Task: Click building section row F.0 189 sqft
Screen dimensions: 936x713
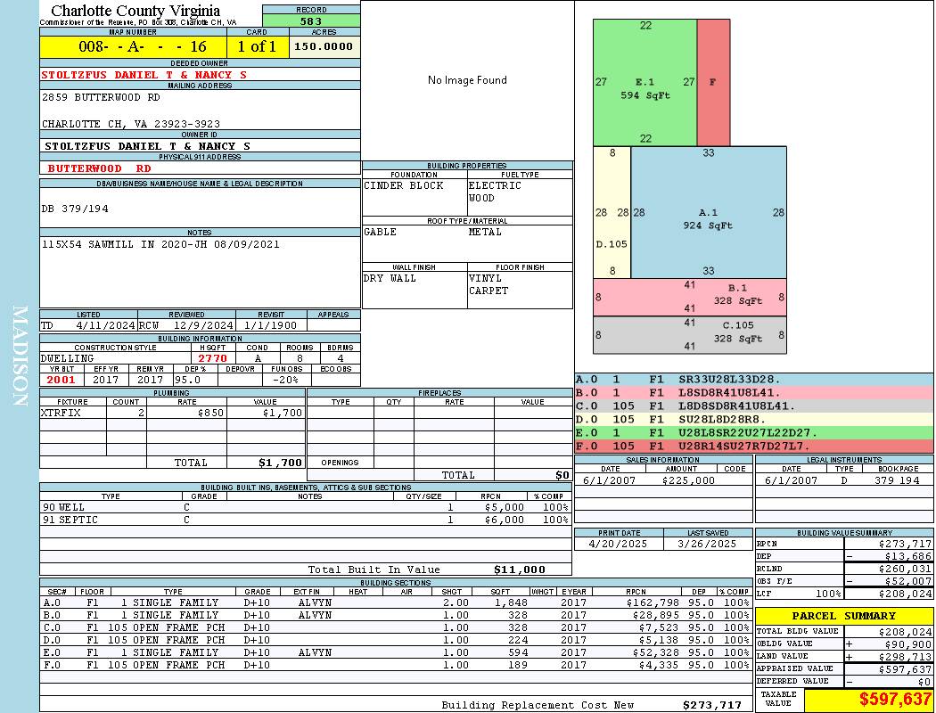Action: pos(396,665)
